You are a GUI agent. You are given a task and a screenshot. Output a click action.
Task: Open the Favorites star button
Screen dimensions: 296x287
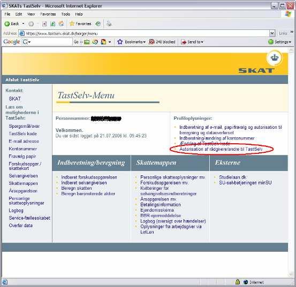[x=80, y=24]
